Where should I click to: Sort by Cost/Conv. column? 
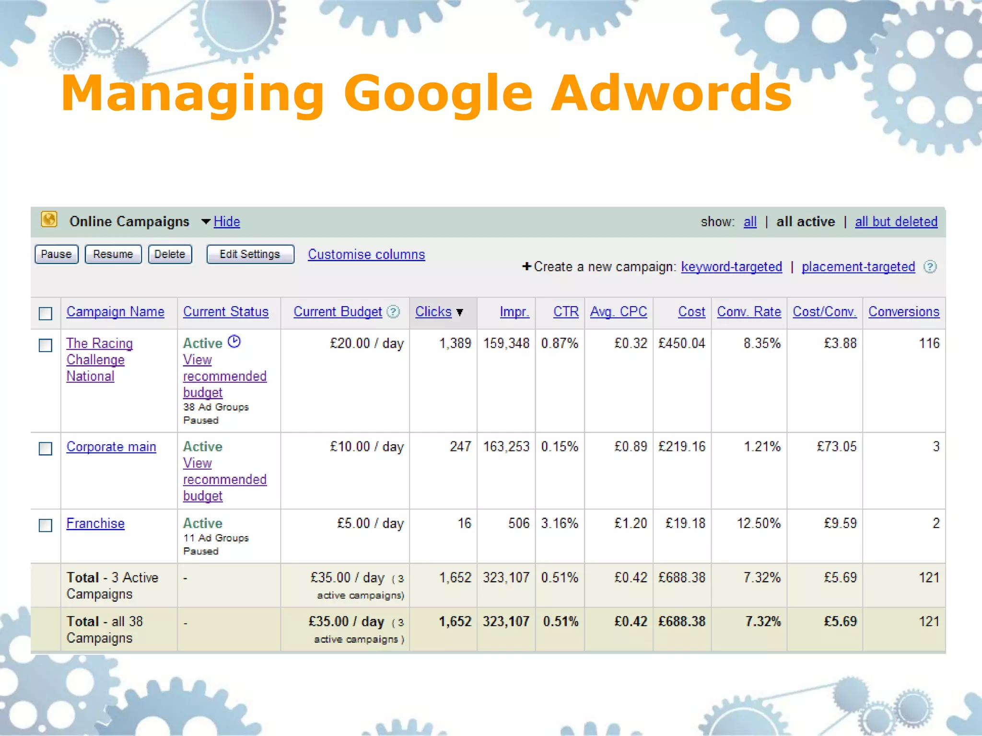point(824,312)
